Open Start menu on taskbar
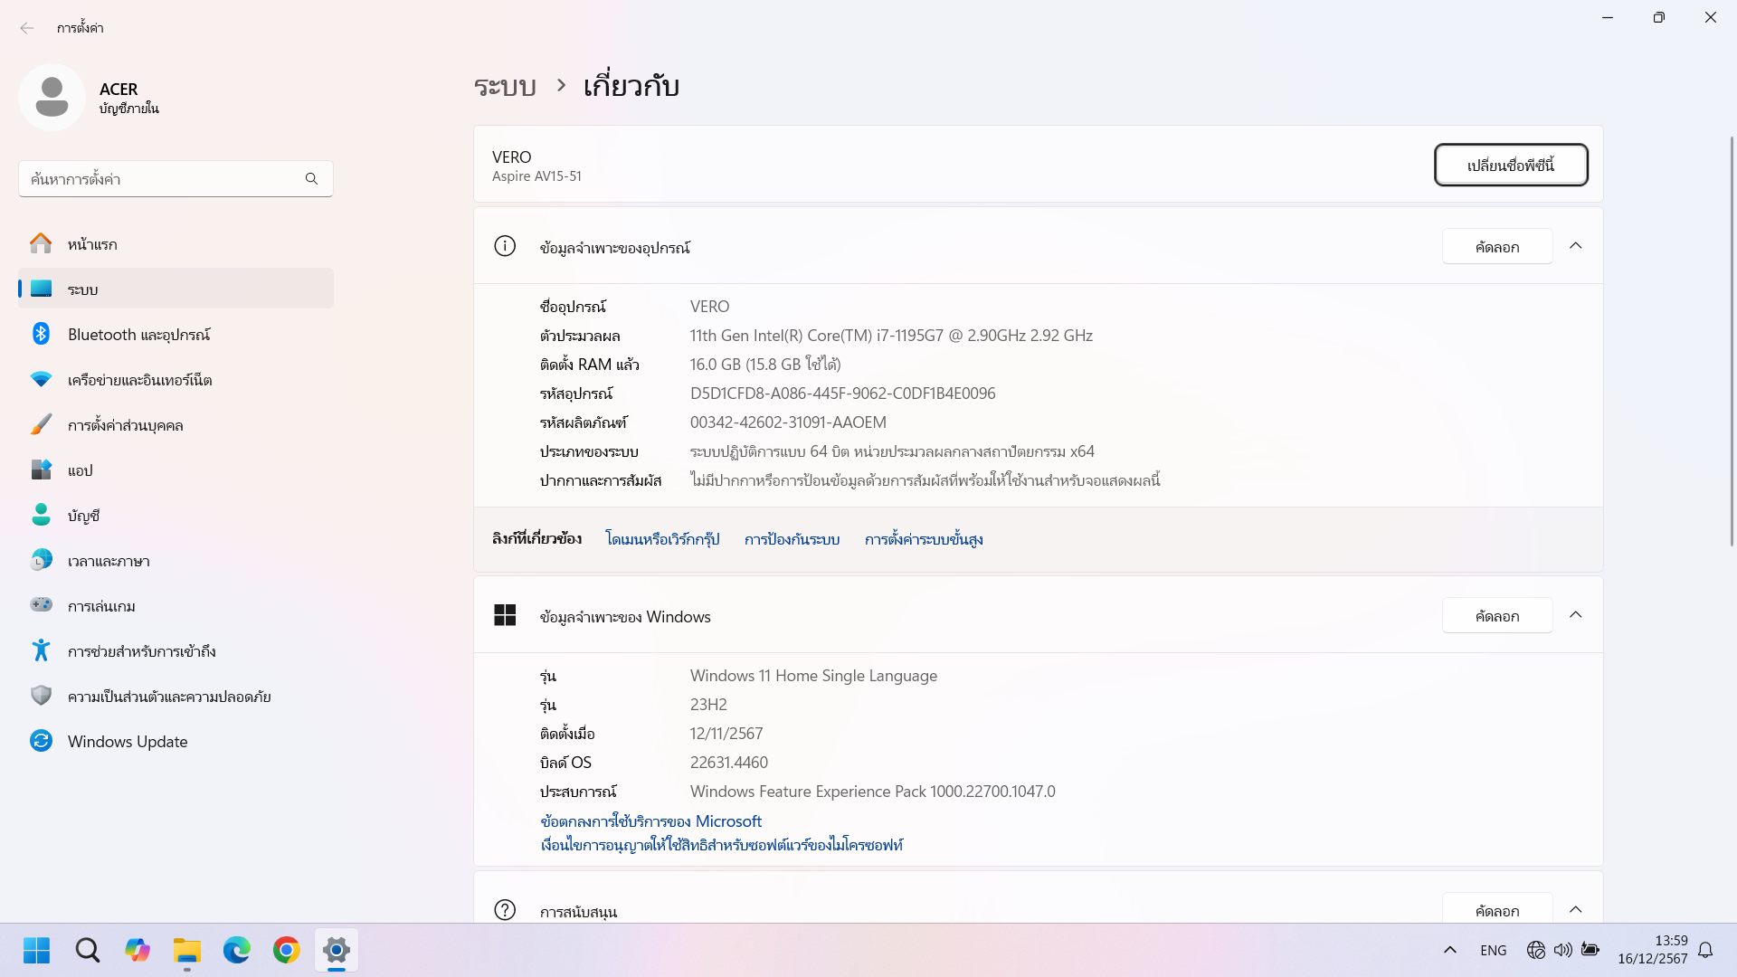1737x977 pixels. pyautogui.click(x=37, y=950)
